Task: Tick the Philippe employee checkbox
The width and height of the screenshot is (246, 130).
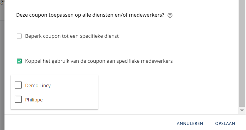Action: pyautogui.click(x=18, y=99)
